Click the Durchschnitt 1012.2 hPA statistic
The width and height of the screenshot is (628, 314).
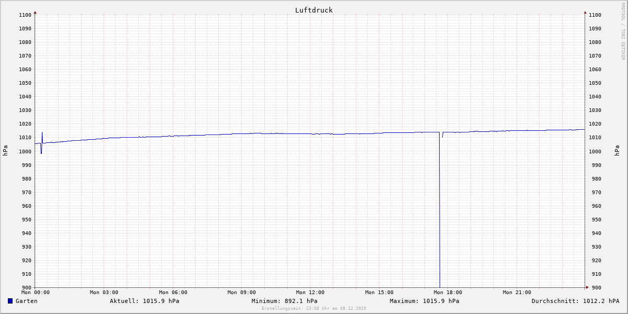[575, 301]
